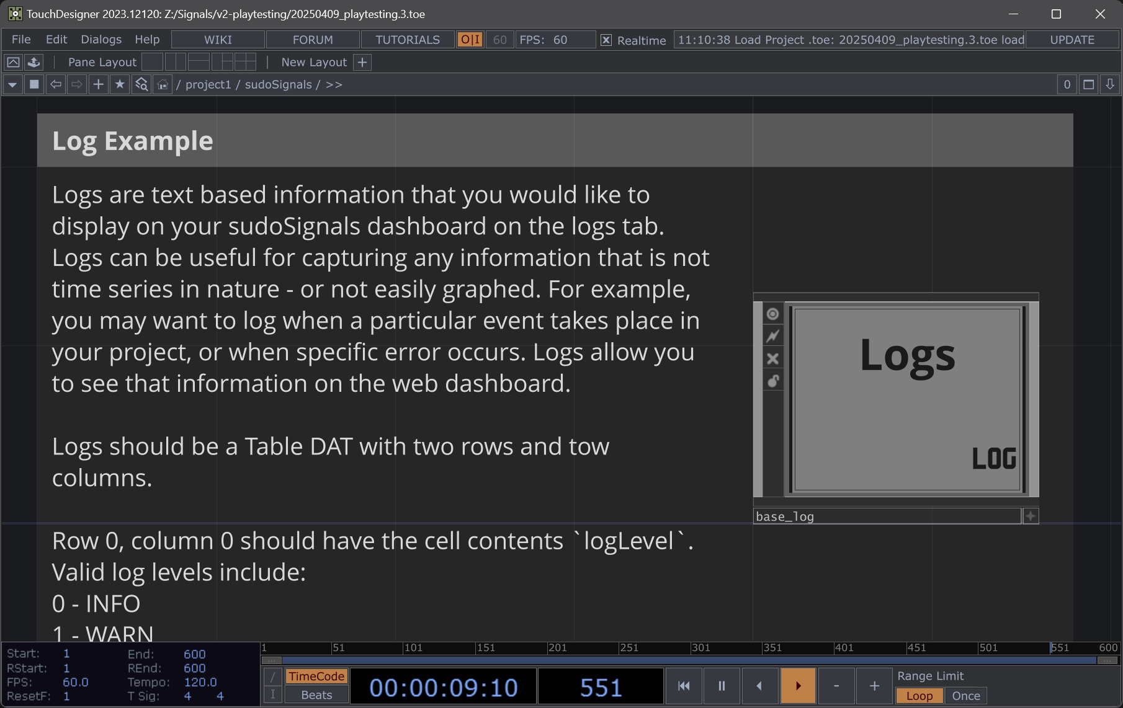Play timeline in reverse

click(759, 686)
